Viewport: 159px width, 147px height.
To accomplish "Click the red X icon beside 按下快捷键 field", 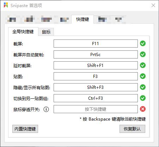I will point(143,109).
